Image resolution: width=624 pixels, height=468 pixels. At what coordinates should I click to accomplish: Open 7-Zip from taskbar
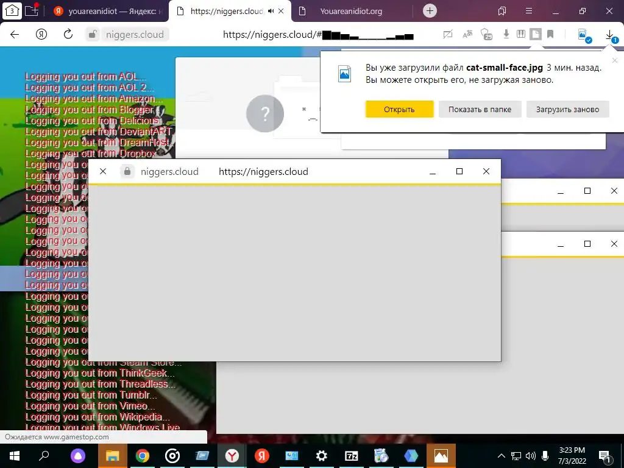point(352,456)
